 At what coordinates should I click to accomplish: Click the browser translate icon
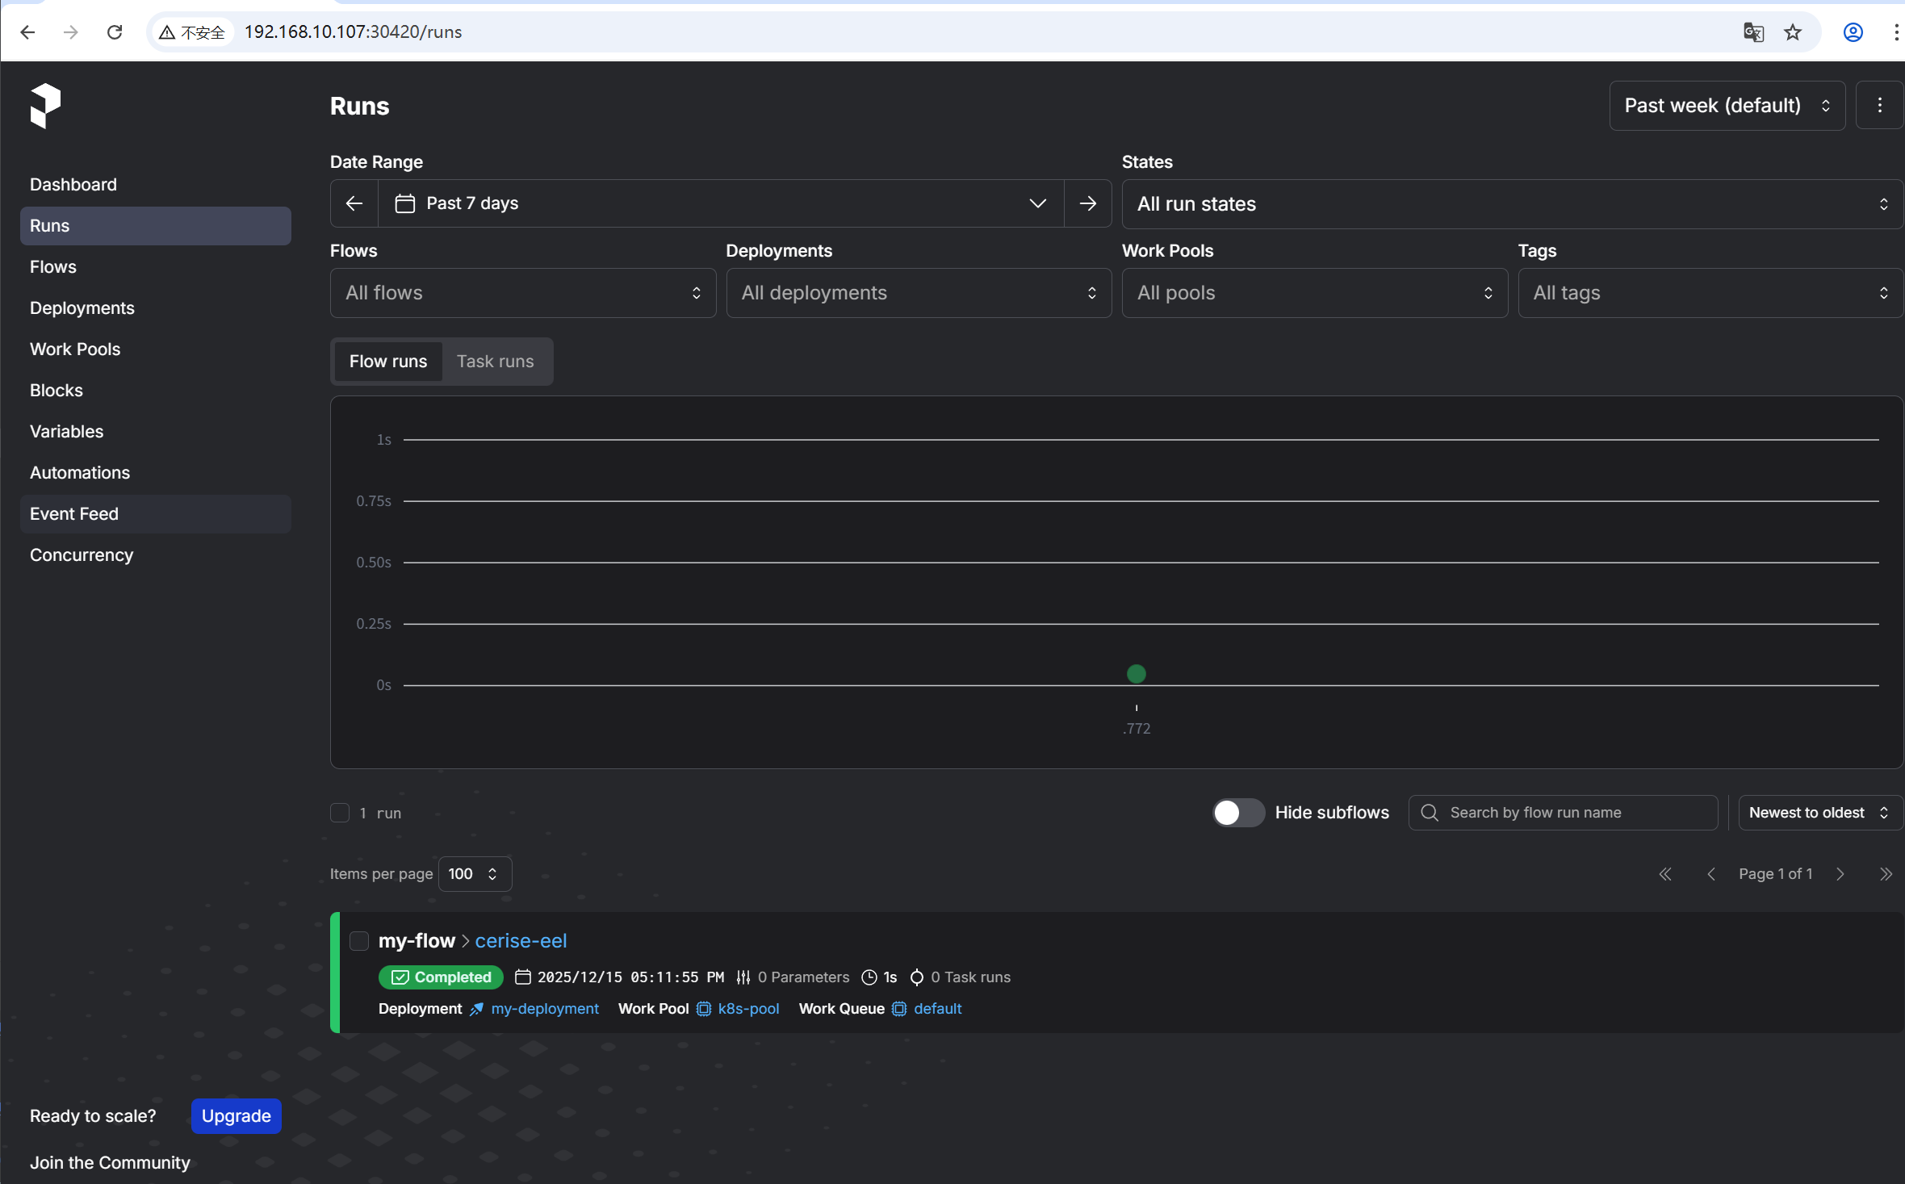coord(1752,32)
